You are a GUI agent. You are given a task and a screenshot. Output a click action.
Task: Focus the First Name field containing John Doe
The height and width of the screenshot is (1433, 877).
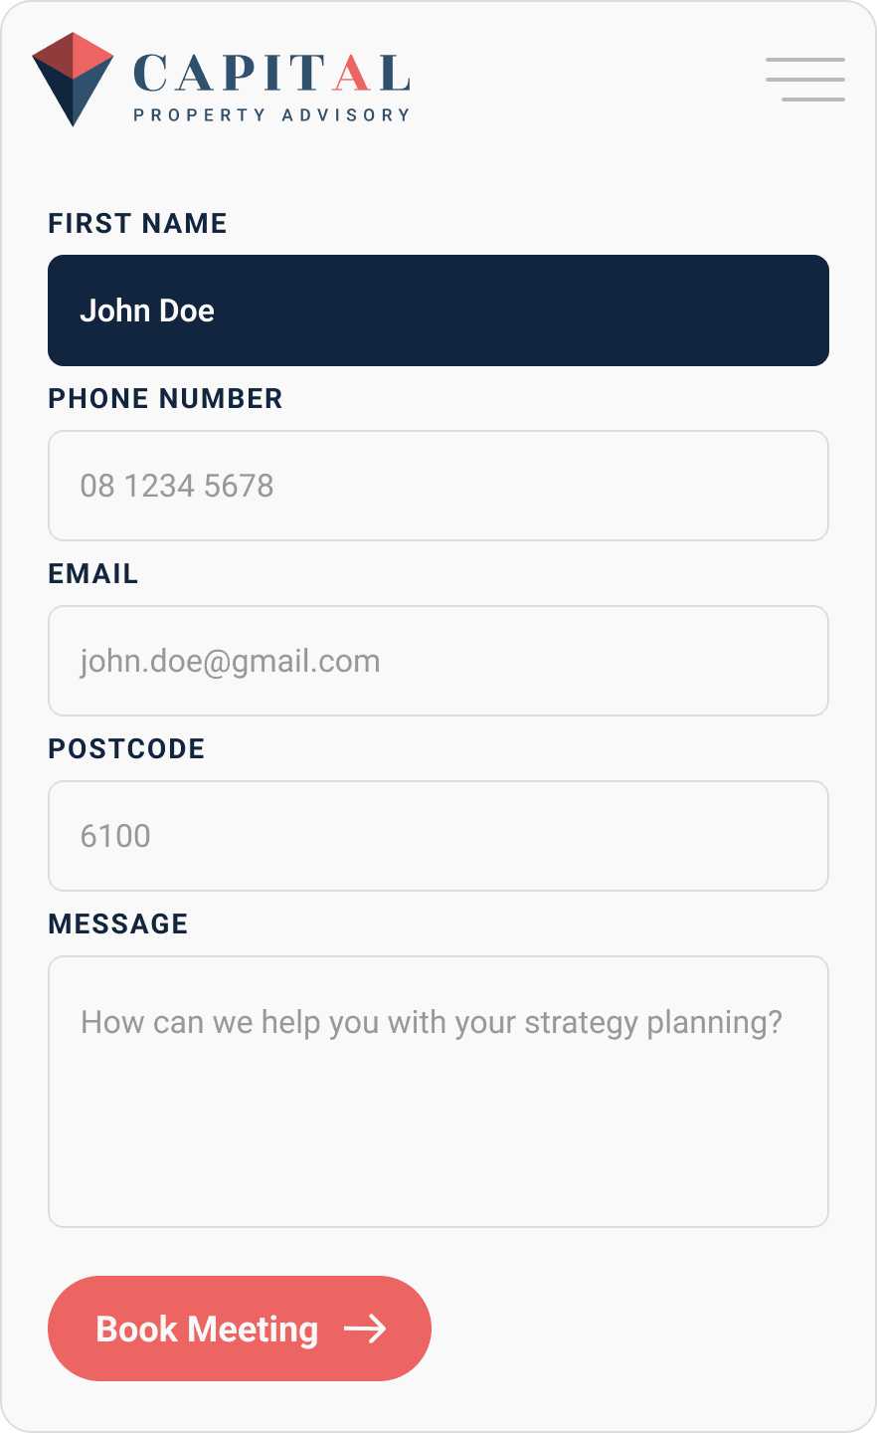[438, 310]
